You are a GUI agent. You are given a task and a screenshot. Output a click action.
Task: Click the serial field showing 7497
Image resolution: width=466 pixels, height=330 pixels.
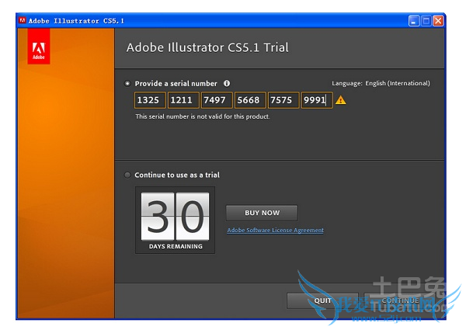[x=217, y=100]
